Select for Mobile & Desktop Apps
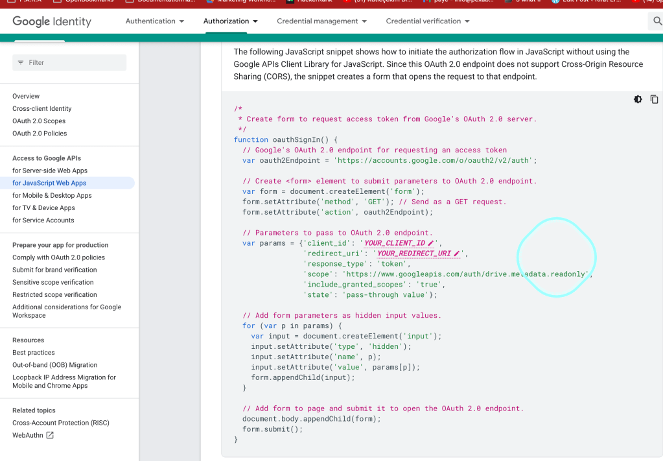 [x=52, y=195]
